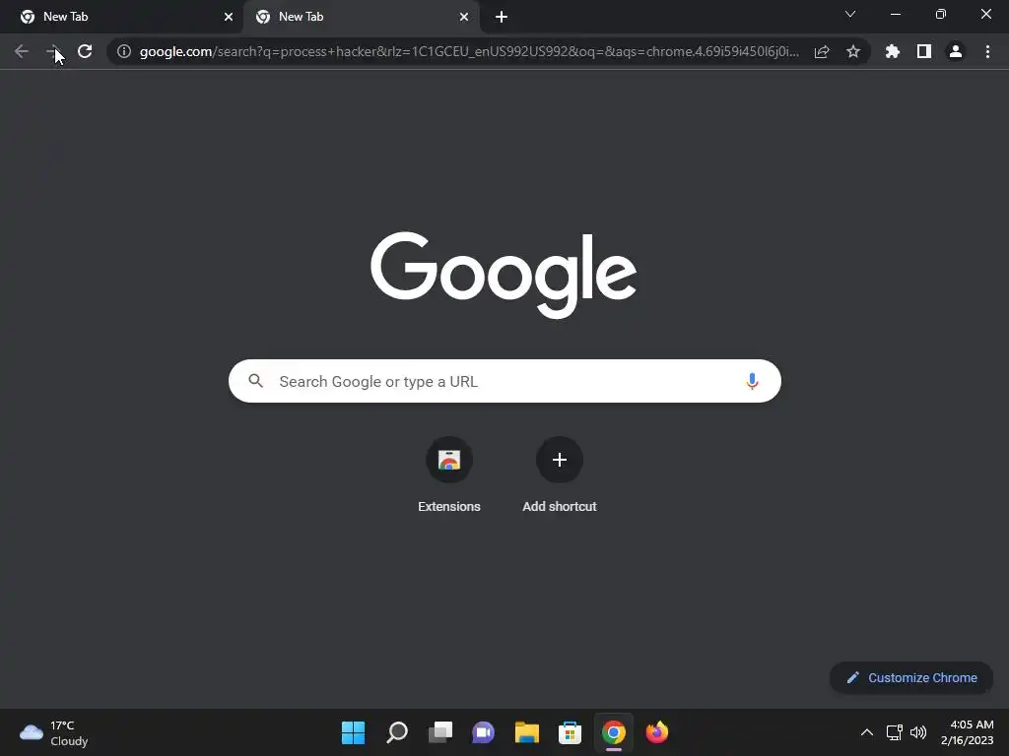The image size is (1009, 756).
Task: Open the profile avatar icon
Action: pos(956,51)
